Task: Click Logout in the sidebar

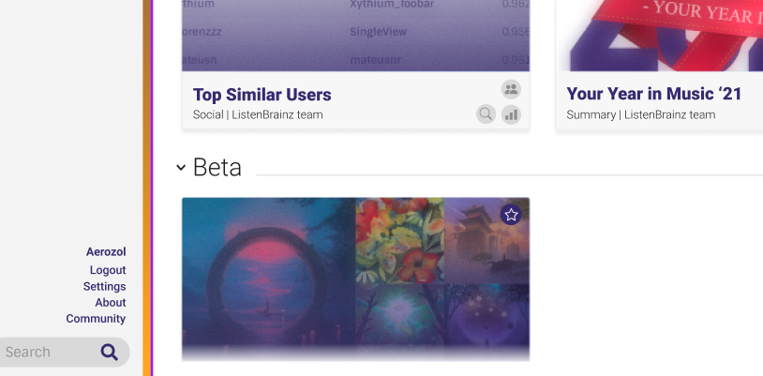Action: (108, 270)
